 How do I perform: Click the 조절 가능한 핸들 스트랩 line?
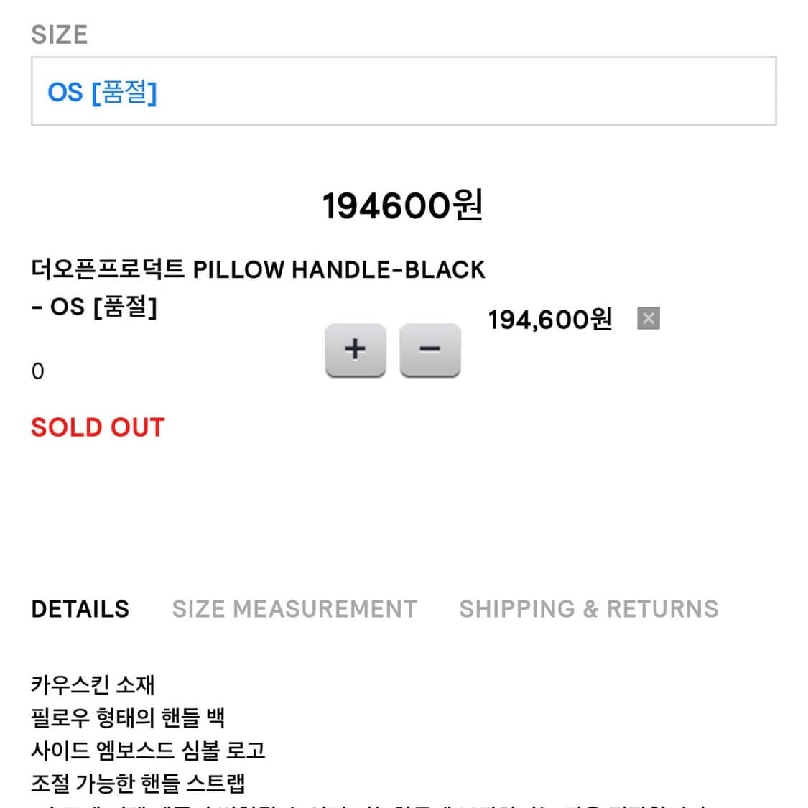[138, 783]
